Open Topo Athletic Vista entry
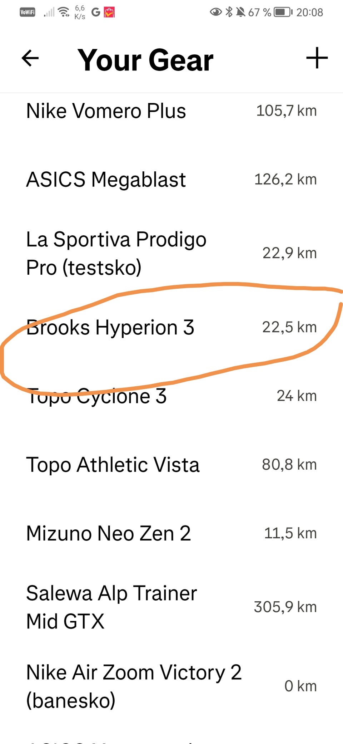 tap(171, 465)
